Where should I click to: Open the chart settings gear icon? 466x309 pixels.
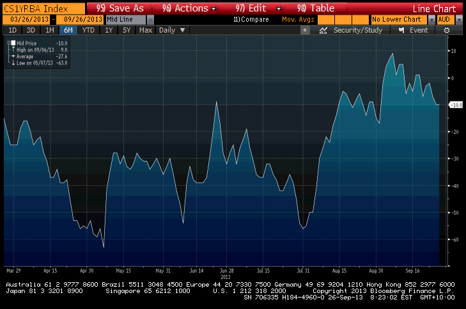(446, 30)
